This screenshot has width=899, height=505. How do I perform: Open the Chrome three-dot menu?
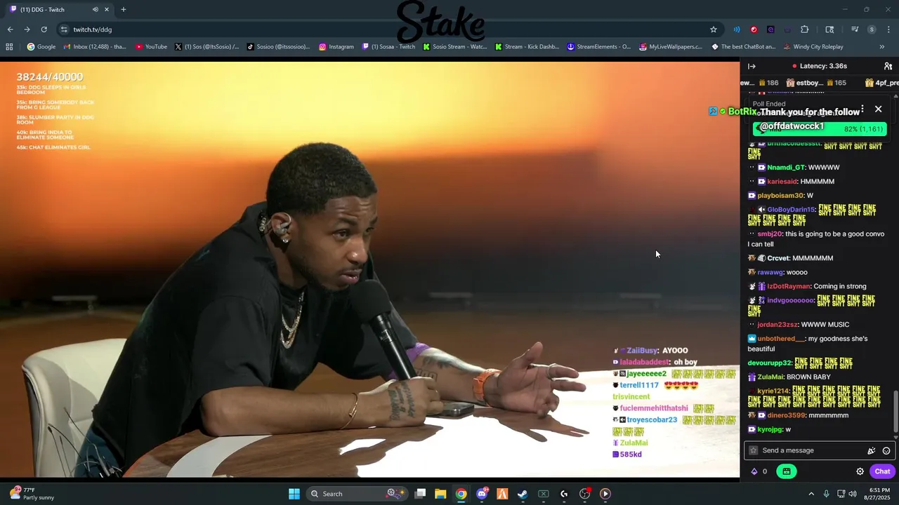pyautogui.click(x=889, y=29)
